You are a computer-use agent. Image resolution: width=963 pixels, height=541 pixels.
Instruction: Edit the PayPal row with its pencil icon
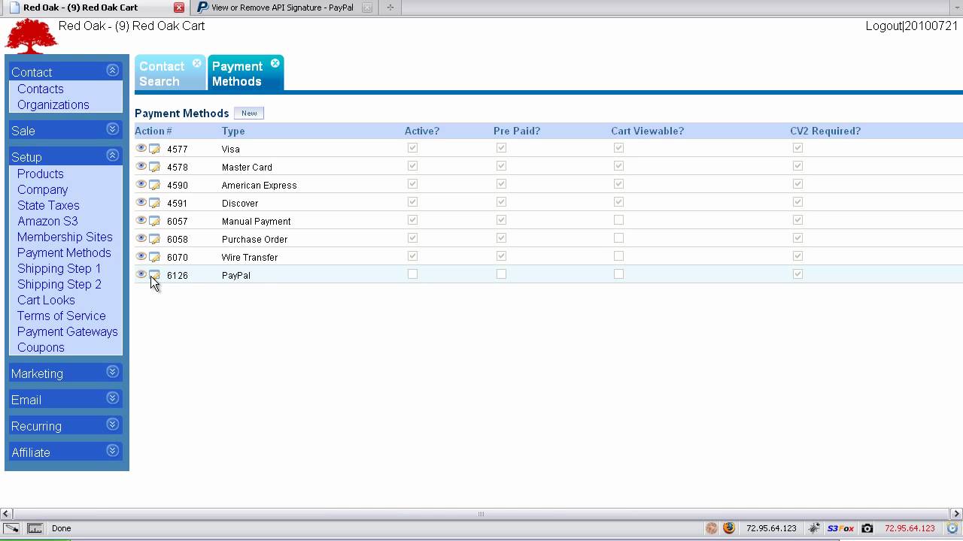pyautogui.click(x=154, y=275)
